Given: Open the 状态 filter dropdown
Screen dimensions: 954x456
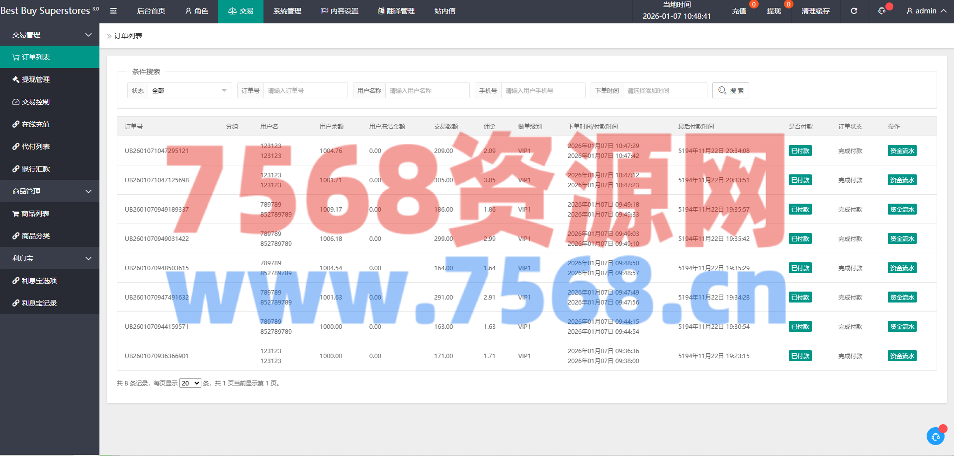Looking at the screenshot, I should (189, 90).
